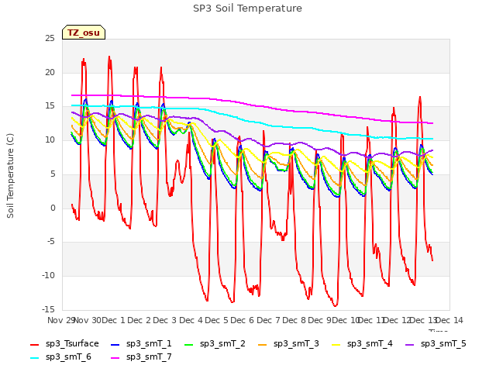
Task: Click the sp3_smT_1 legend label
Action: click(149, 343)
